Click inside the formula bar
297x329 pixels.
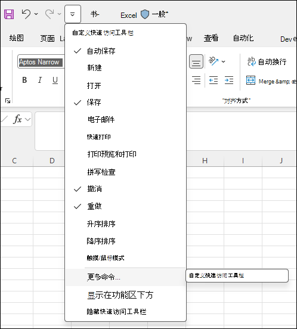pyautogui.click(x=166, y=131)
